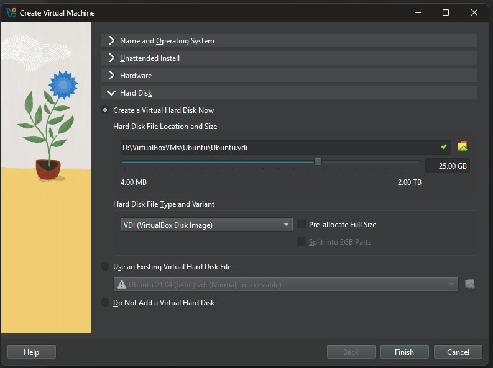The image size is (493, 368).
Task: Enable Pre-allocate Full Size checkbox
Action: [302, 225]
